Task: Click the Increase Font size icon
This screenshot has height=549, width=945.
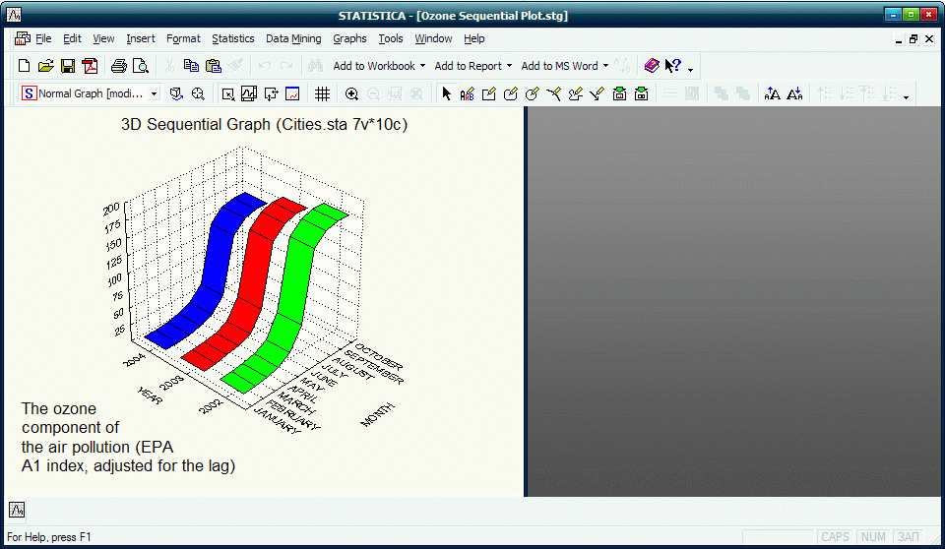Action: 772,93
